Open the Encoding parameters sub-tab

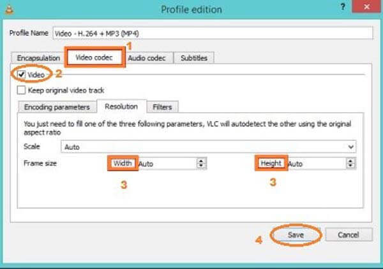click(57, 106)
